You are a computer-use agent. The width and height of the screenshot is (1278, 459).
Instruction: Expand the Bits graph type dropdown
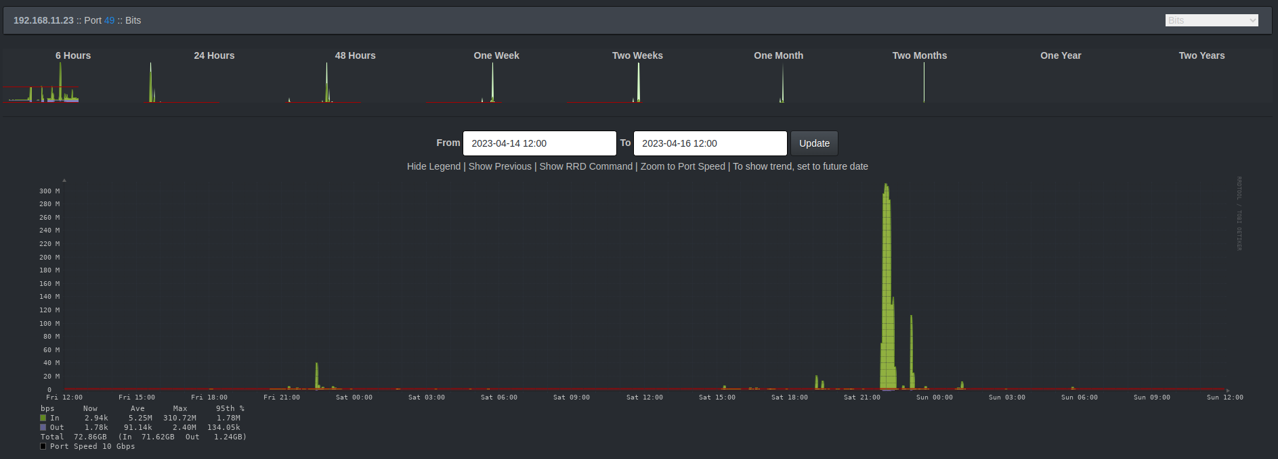point(1211,20)
